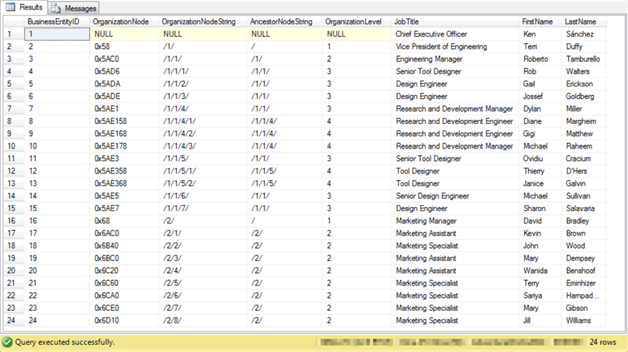Click the 'Raheem' last name cell

point(583,146)
